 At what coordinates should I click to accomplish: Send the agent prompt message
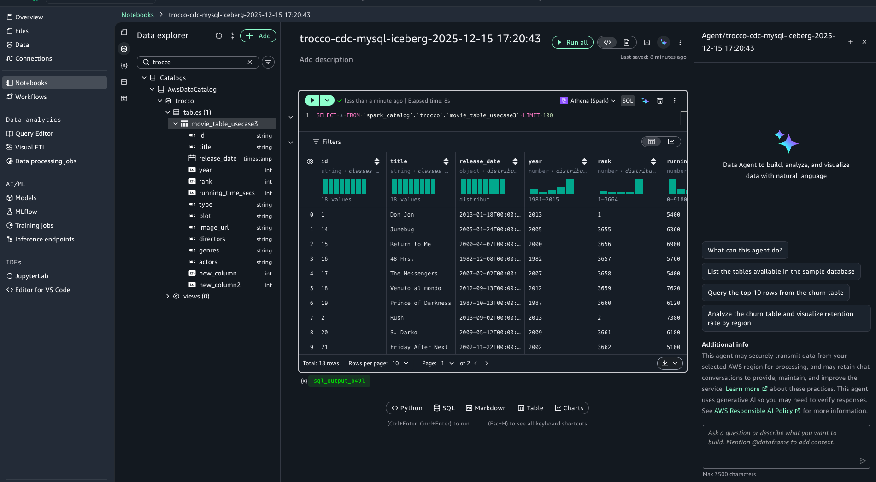(x=862, y=461)
